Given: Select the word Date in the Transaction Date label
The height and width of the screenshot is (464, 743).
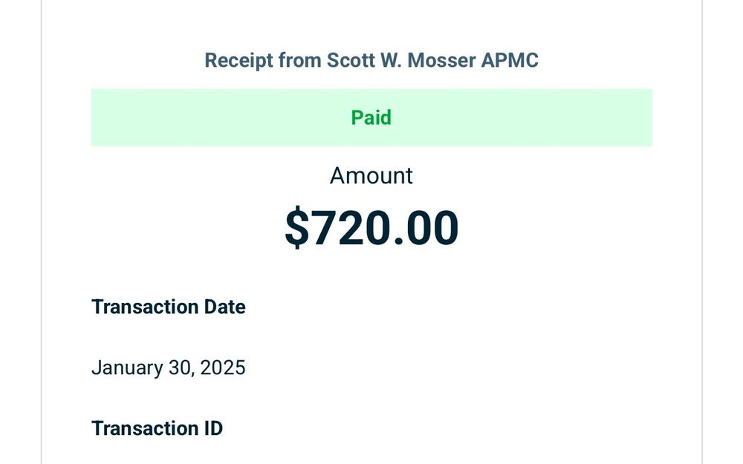Looking at the screenshot, I should (x=224, y=307).
